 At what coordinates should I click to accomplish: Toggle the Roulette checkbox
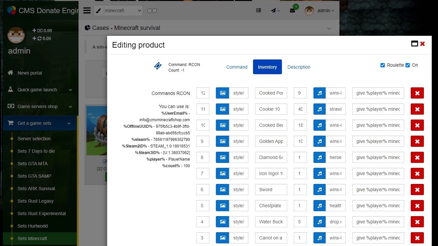pyautogui.click(x=382, y=65)
